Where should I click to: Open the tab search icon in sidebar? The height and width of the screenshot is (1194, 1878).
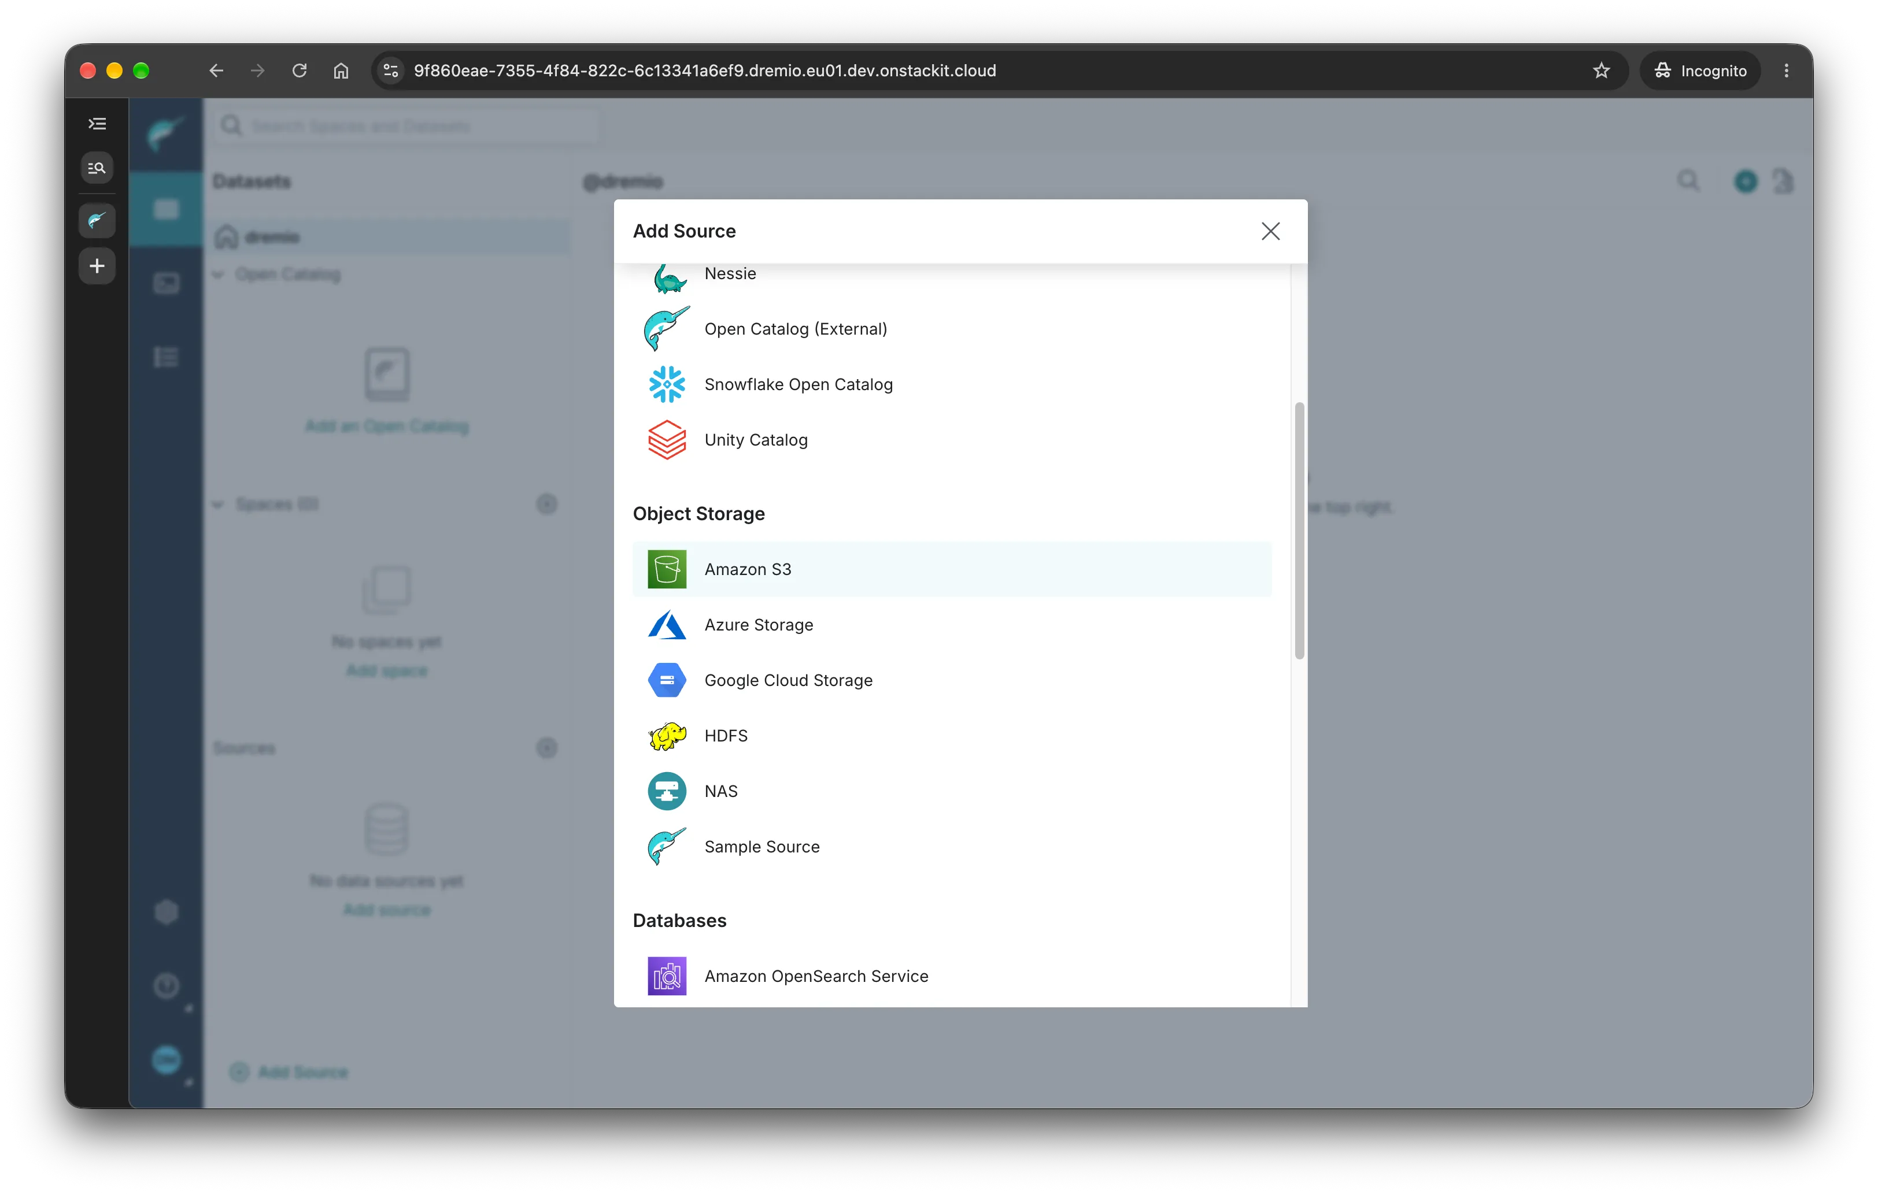98,168
